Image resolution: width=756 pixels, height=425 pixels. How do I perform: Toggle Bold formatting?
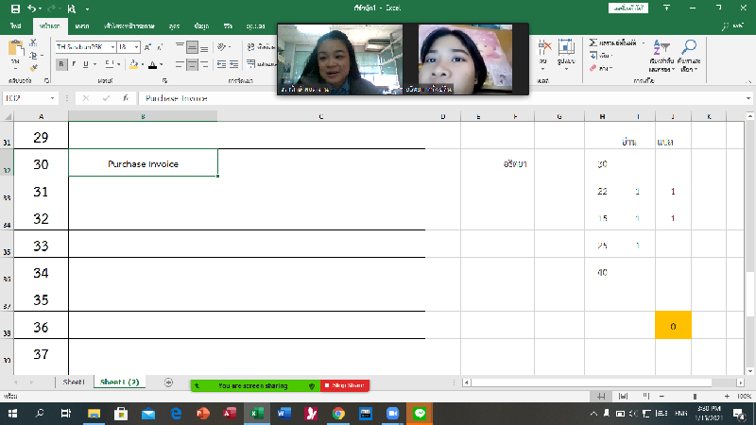tap(61, 64)
